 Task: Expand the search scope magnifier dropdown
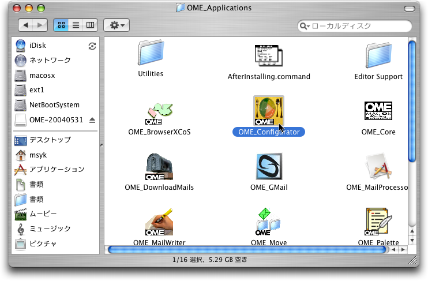(x=305, y=27)
